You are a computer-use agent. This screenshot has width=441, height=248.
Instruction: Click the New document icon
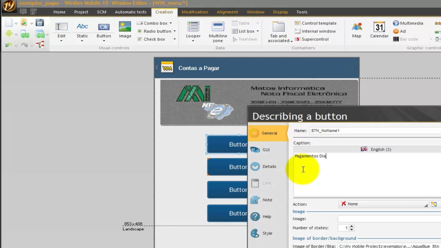tap(9, 23)
